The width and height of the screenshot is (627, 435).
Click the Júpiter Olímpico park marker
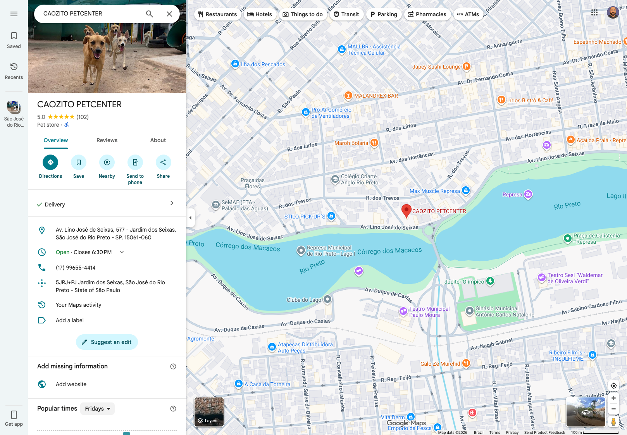pyautogui.click(x=490, y=281)
